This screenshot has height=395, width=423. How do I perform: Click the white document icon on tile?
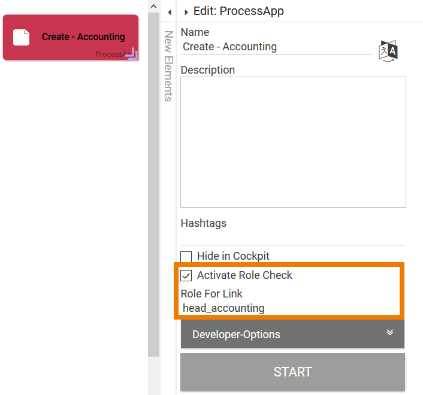22,37
